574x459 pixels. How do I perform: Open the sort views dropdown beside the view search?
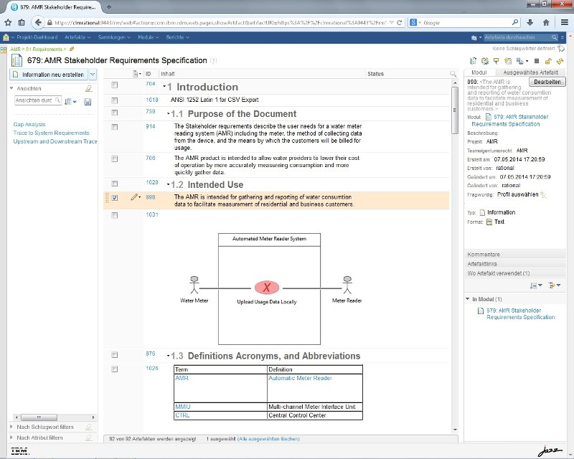[x=70, y=102]
